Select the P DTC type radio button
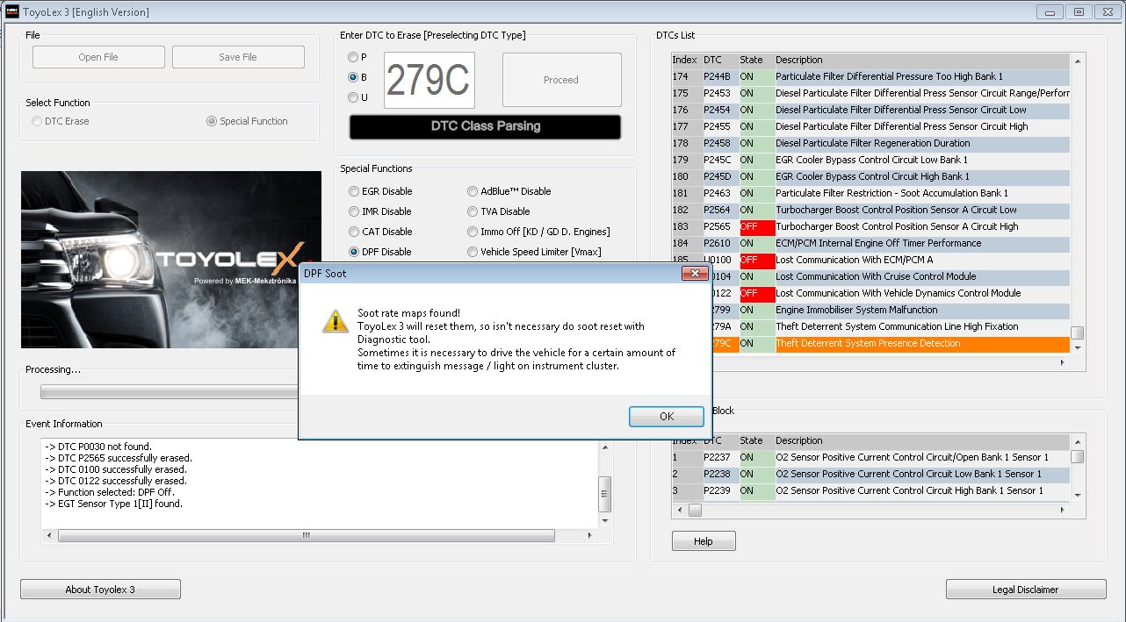The image size is (1126, 622). pos(353,57)
